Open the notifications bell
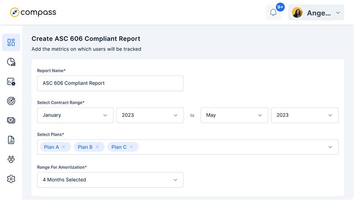 273,12
